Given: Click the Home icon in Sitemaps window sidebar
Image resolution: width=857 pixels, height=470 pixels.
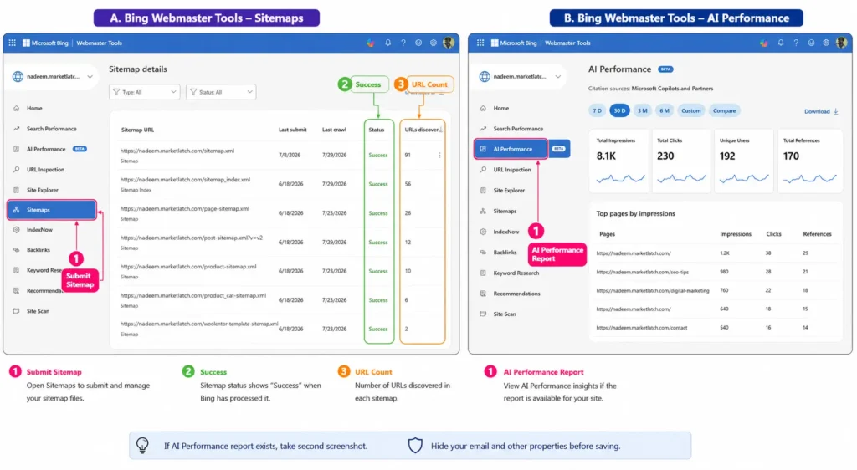Looking at the screenshot, I should (17, 108).
